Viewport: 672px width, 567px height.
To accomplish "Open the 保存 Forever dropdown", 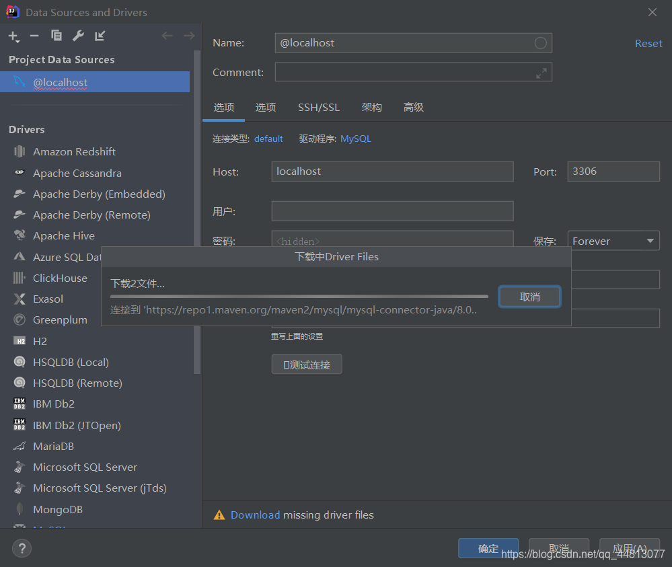I will (x=613, y=240).
